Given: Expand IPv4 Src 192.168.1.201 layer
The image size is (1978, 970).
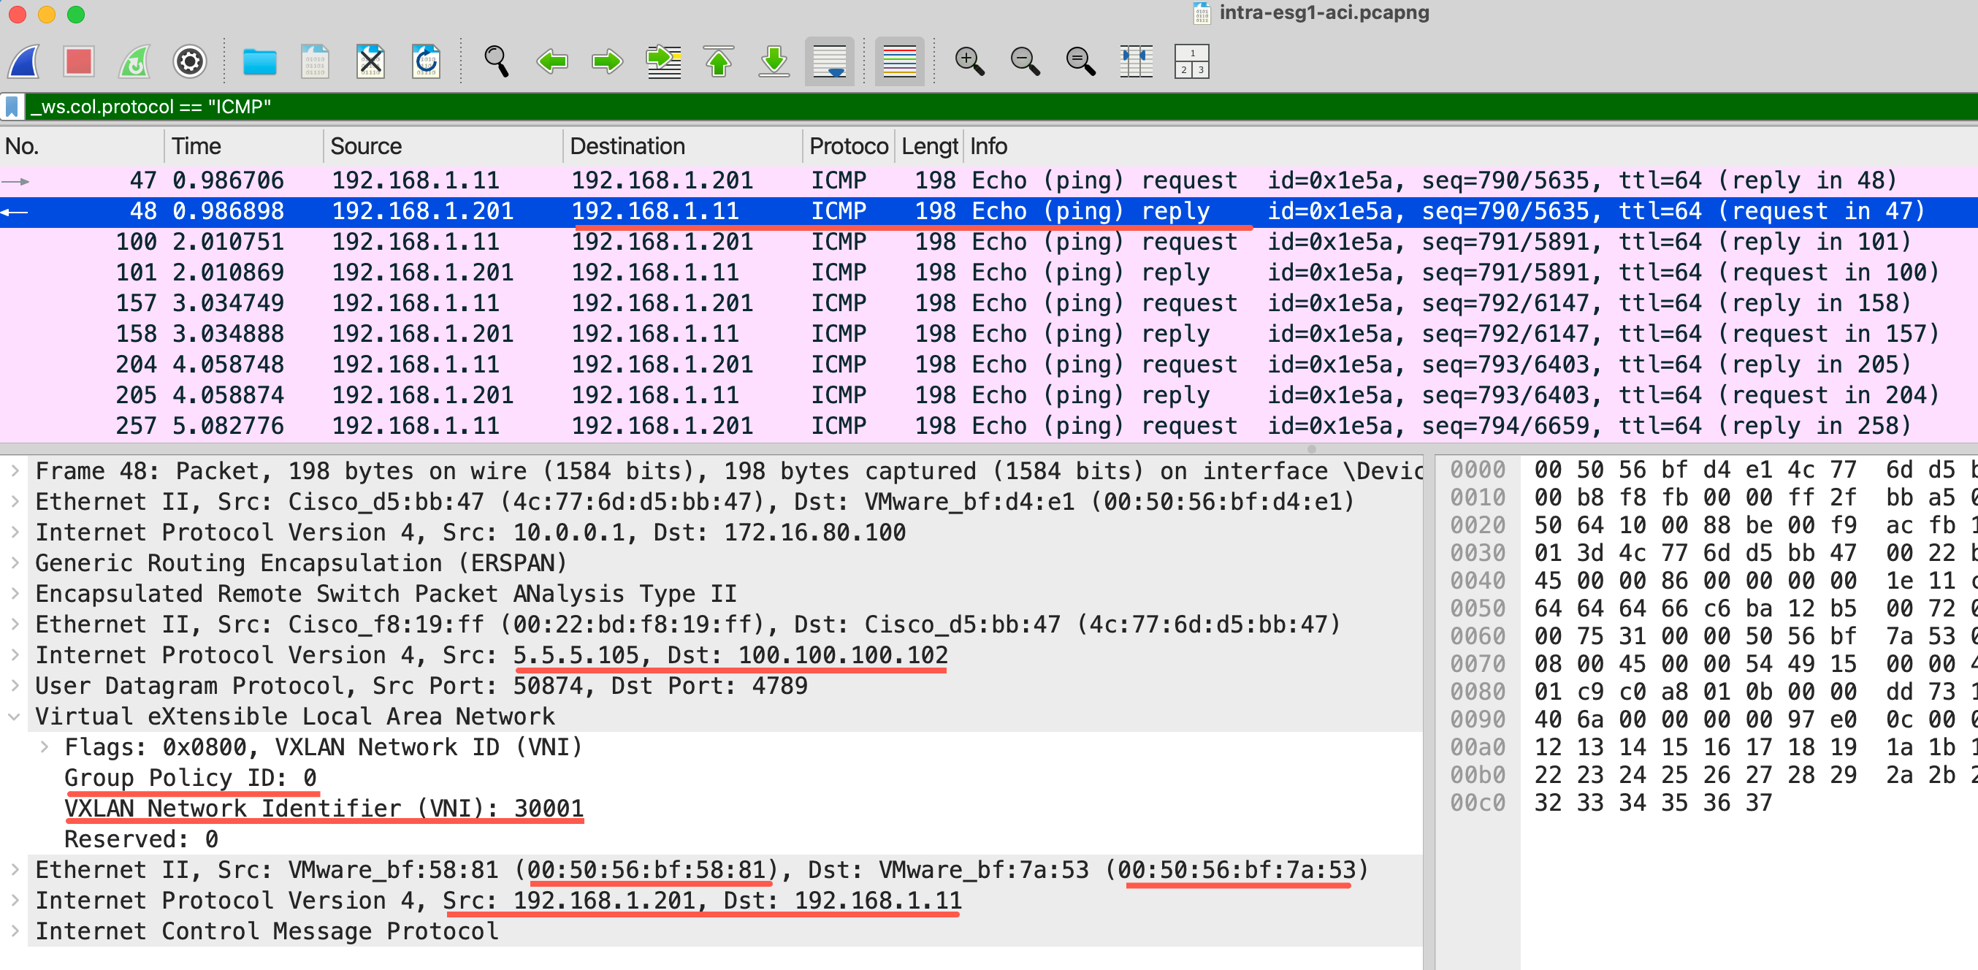Looking at the screenshot, I should pos(15,901).
